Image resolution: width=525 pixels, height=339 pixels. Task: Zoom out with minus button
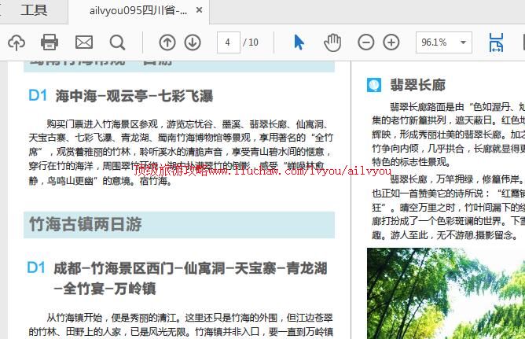click(x=366, y=42)
